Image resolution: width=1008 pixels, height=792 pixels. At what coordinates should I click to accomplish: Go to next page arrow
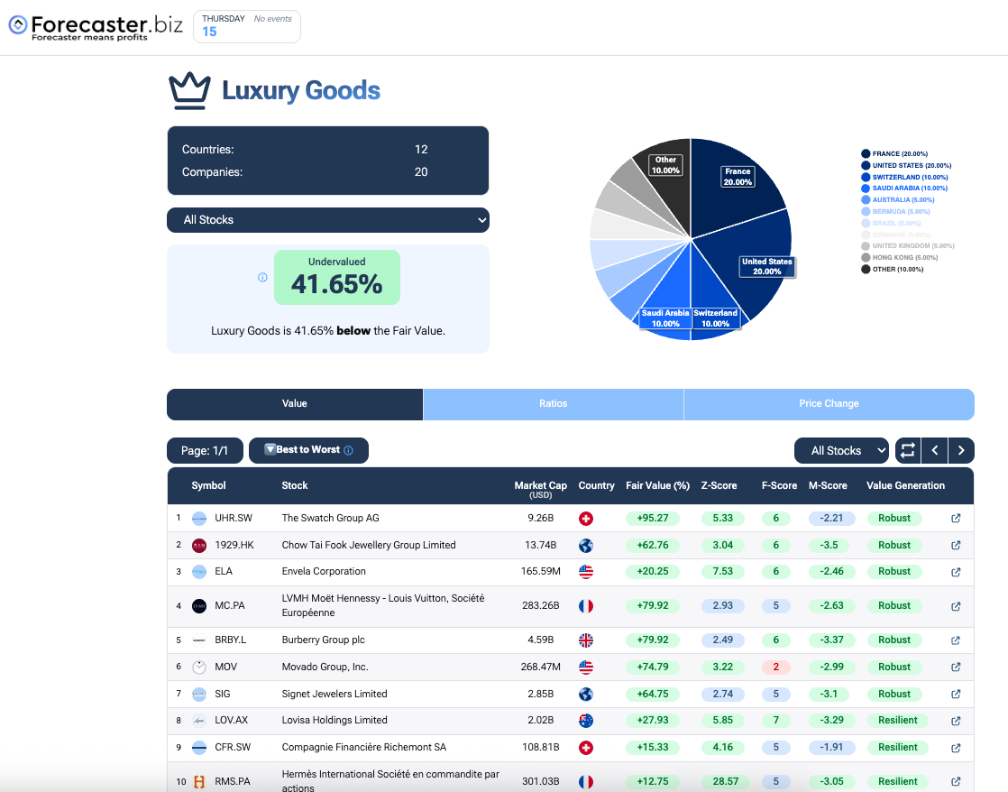click(x=961, y=450)
